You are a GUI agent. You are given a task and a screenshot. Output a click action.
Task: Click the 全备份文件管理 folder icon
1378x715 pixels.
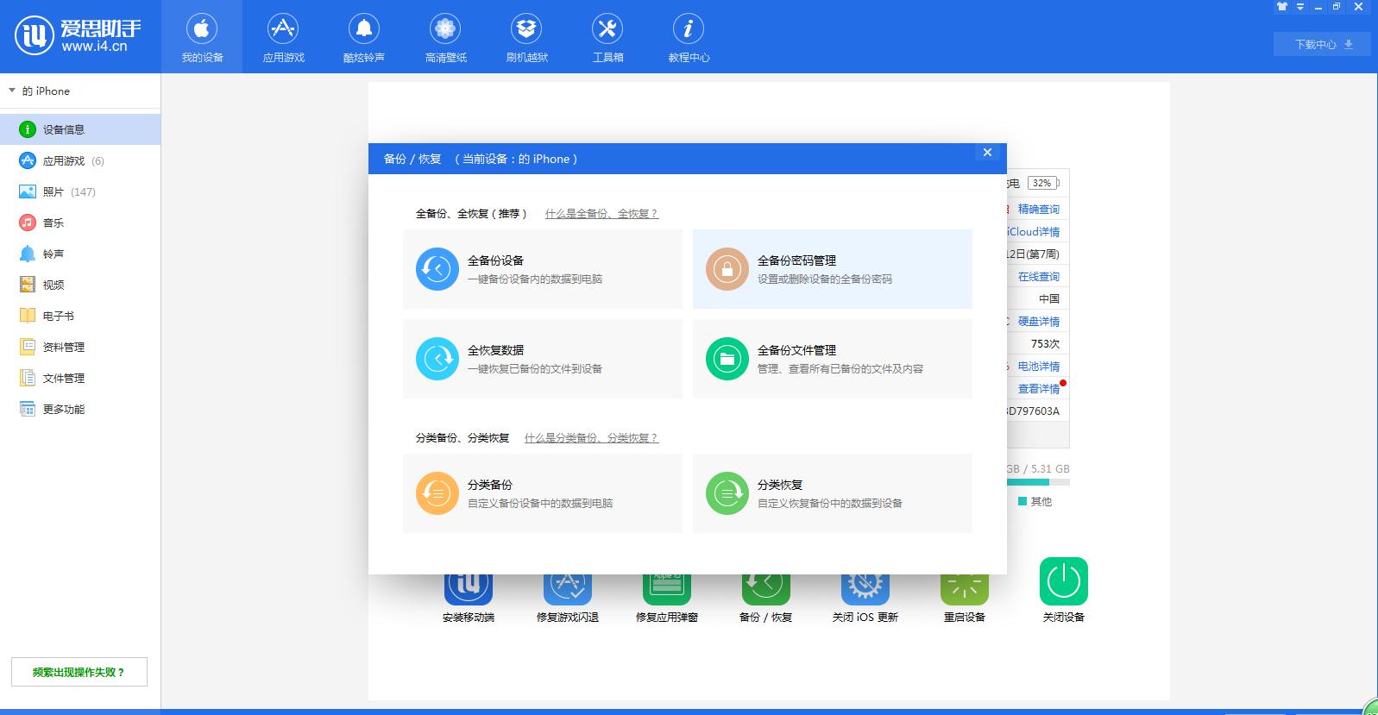pos(727,359)
